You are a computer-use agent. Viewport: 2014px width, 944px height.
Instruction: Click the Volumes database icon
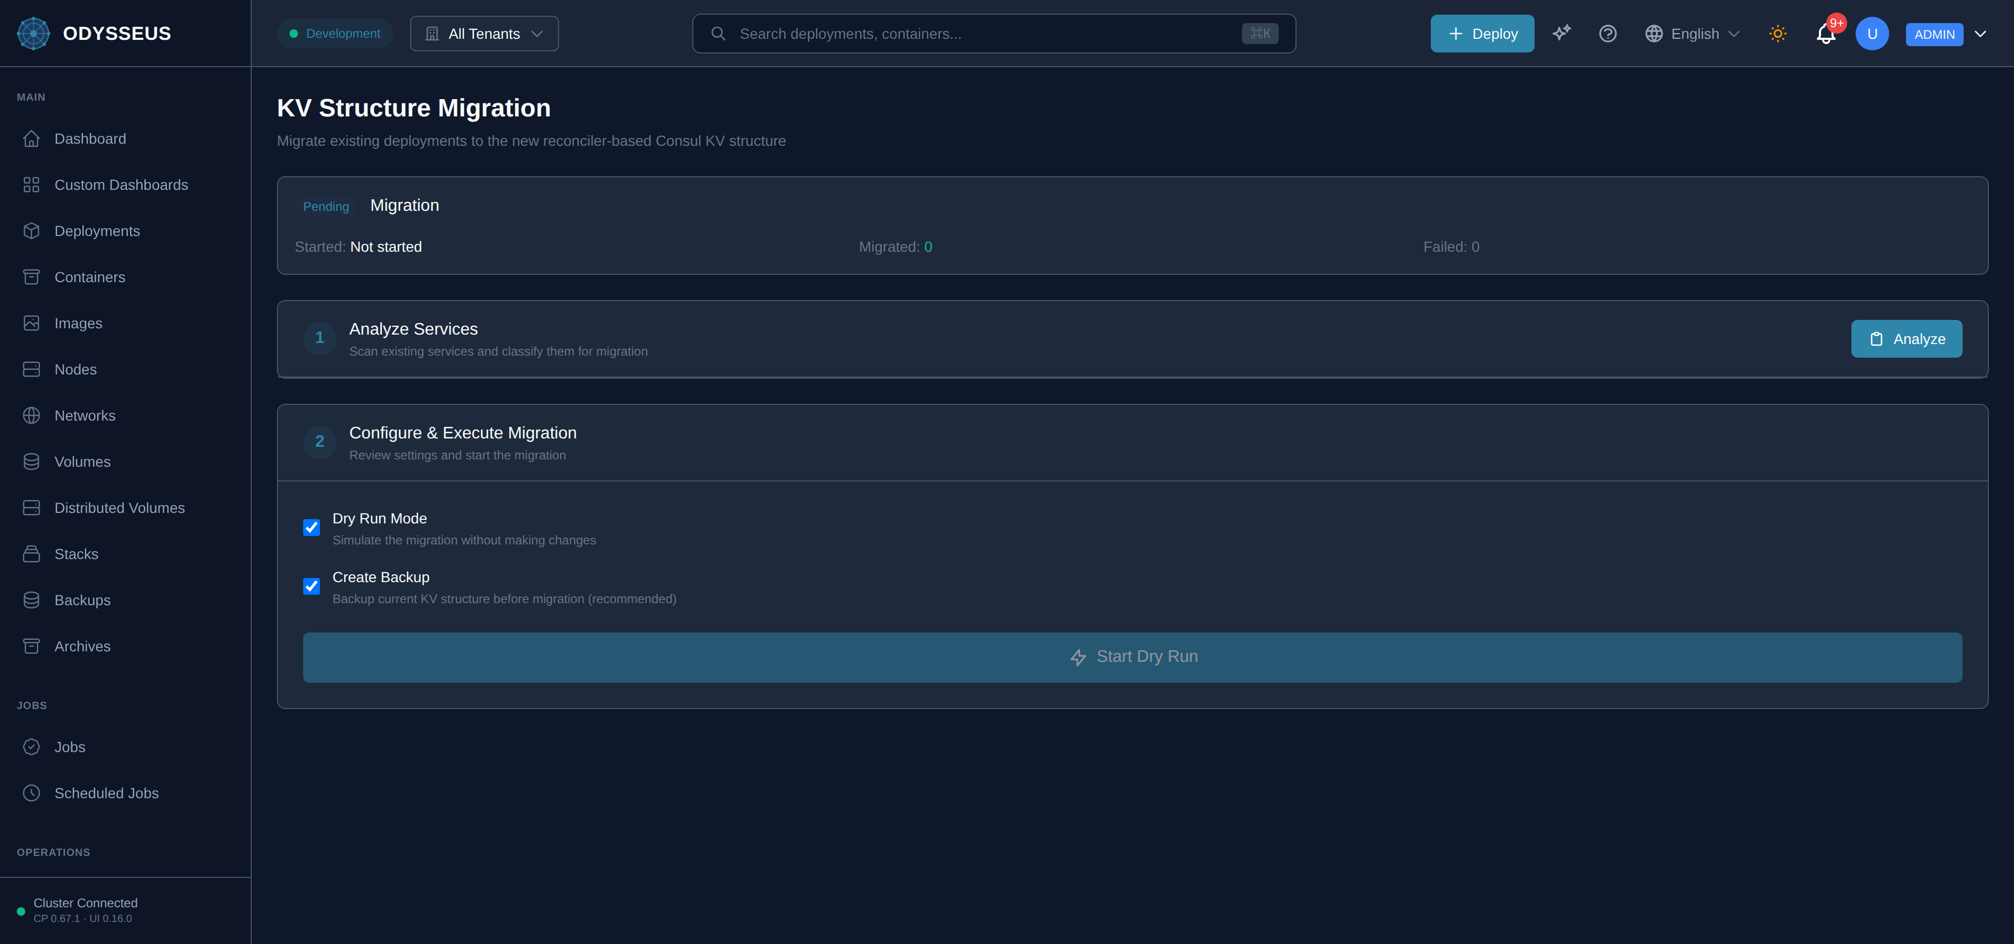pyautogui.click(x=31, y=462)
